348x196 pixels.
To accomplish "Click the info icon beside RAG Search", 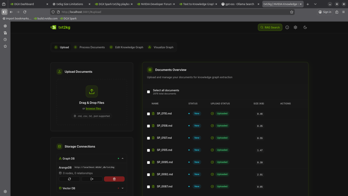I will pos(287,27).
